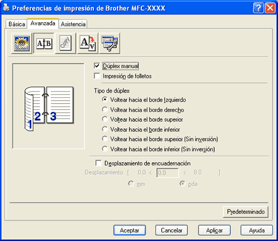Open the Print Quality settings icon
This screenshot has width=278, height=241.
22,43
